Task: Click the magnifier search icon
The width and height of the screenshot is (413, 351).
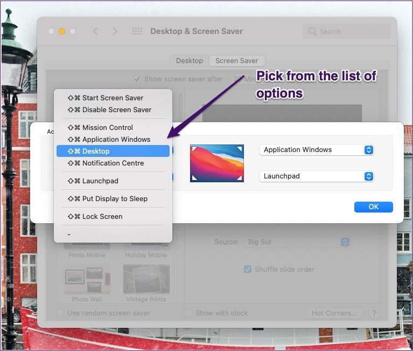Action: tap(312, 31)
